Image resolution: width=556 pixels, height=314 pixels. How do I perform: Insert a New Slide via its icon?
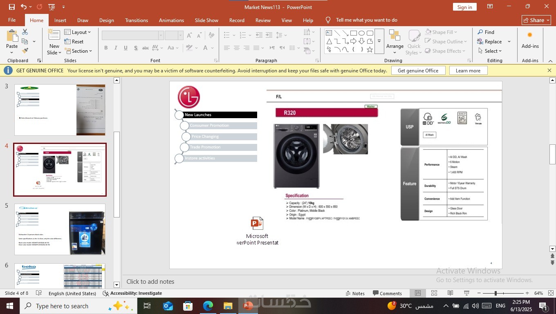point(54,36)
